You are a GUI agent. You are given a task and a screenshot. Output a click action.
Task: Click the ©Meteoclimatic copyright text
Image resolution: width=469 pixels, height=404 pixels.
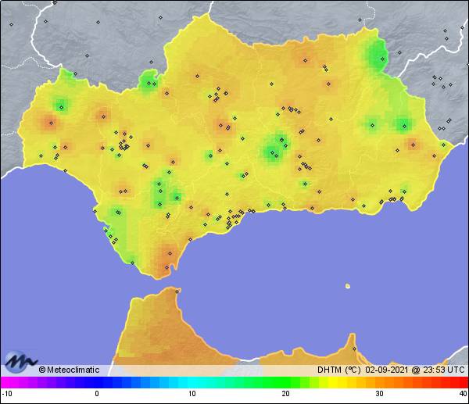tap(69, 370)
